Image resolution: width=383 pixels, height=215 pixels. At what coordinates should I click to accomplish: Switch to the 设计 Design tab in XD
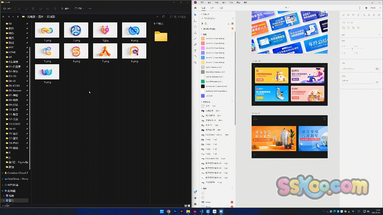203,8
